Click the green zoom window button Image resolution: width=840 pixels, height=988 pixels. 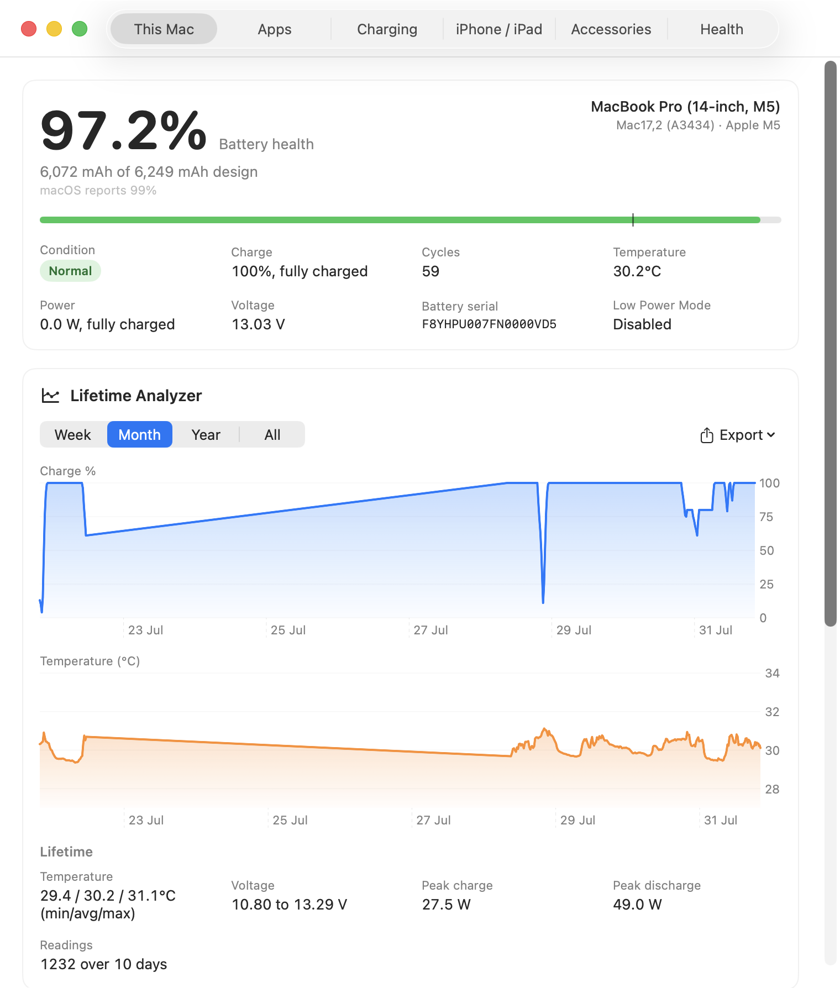80,29
